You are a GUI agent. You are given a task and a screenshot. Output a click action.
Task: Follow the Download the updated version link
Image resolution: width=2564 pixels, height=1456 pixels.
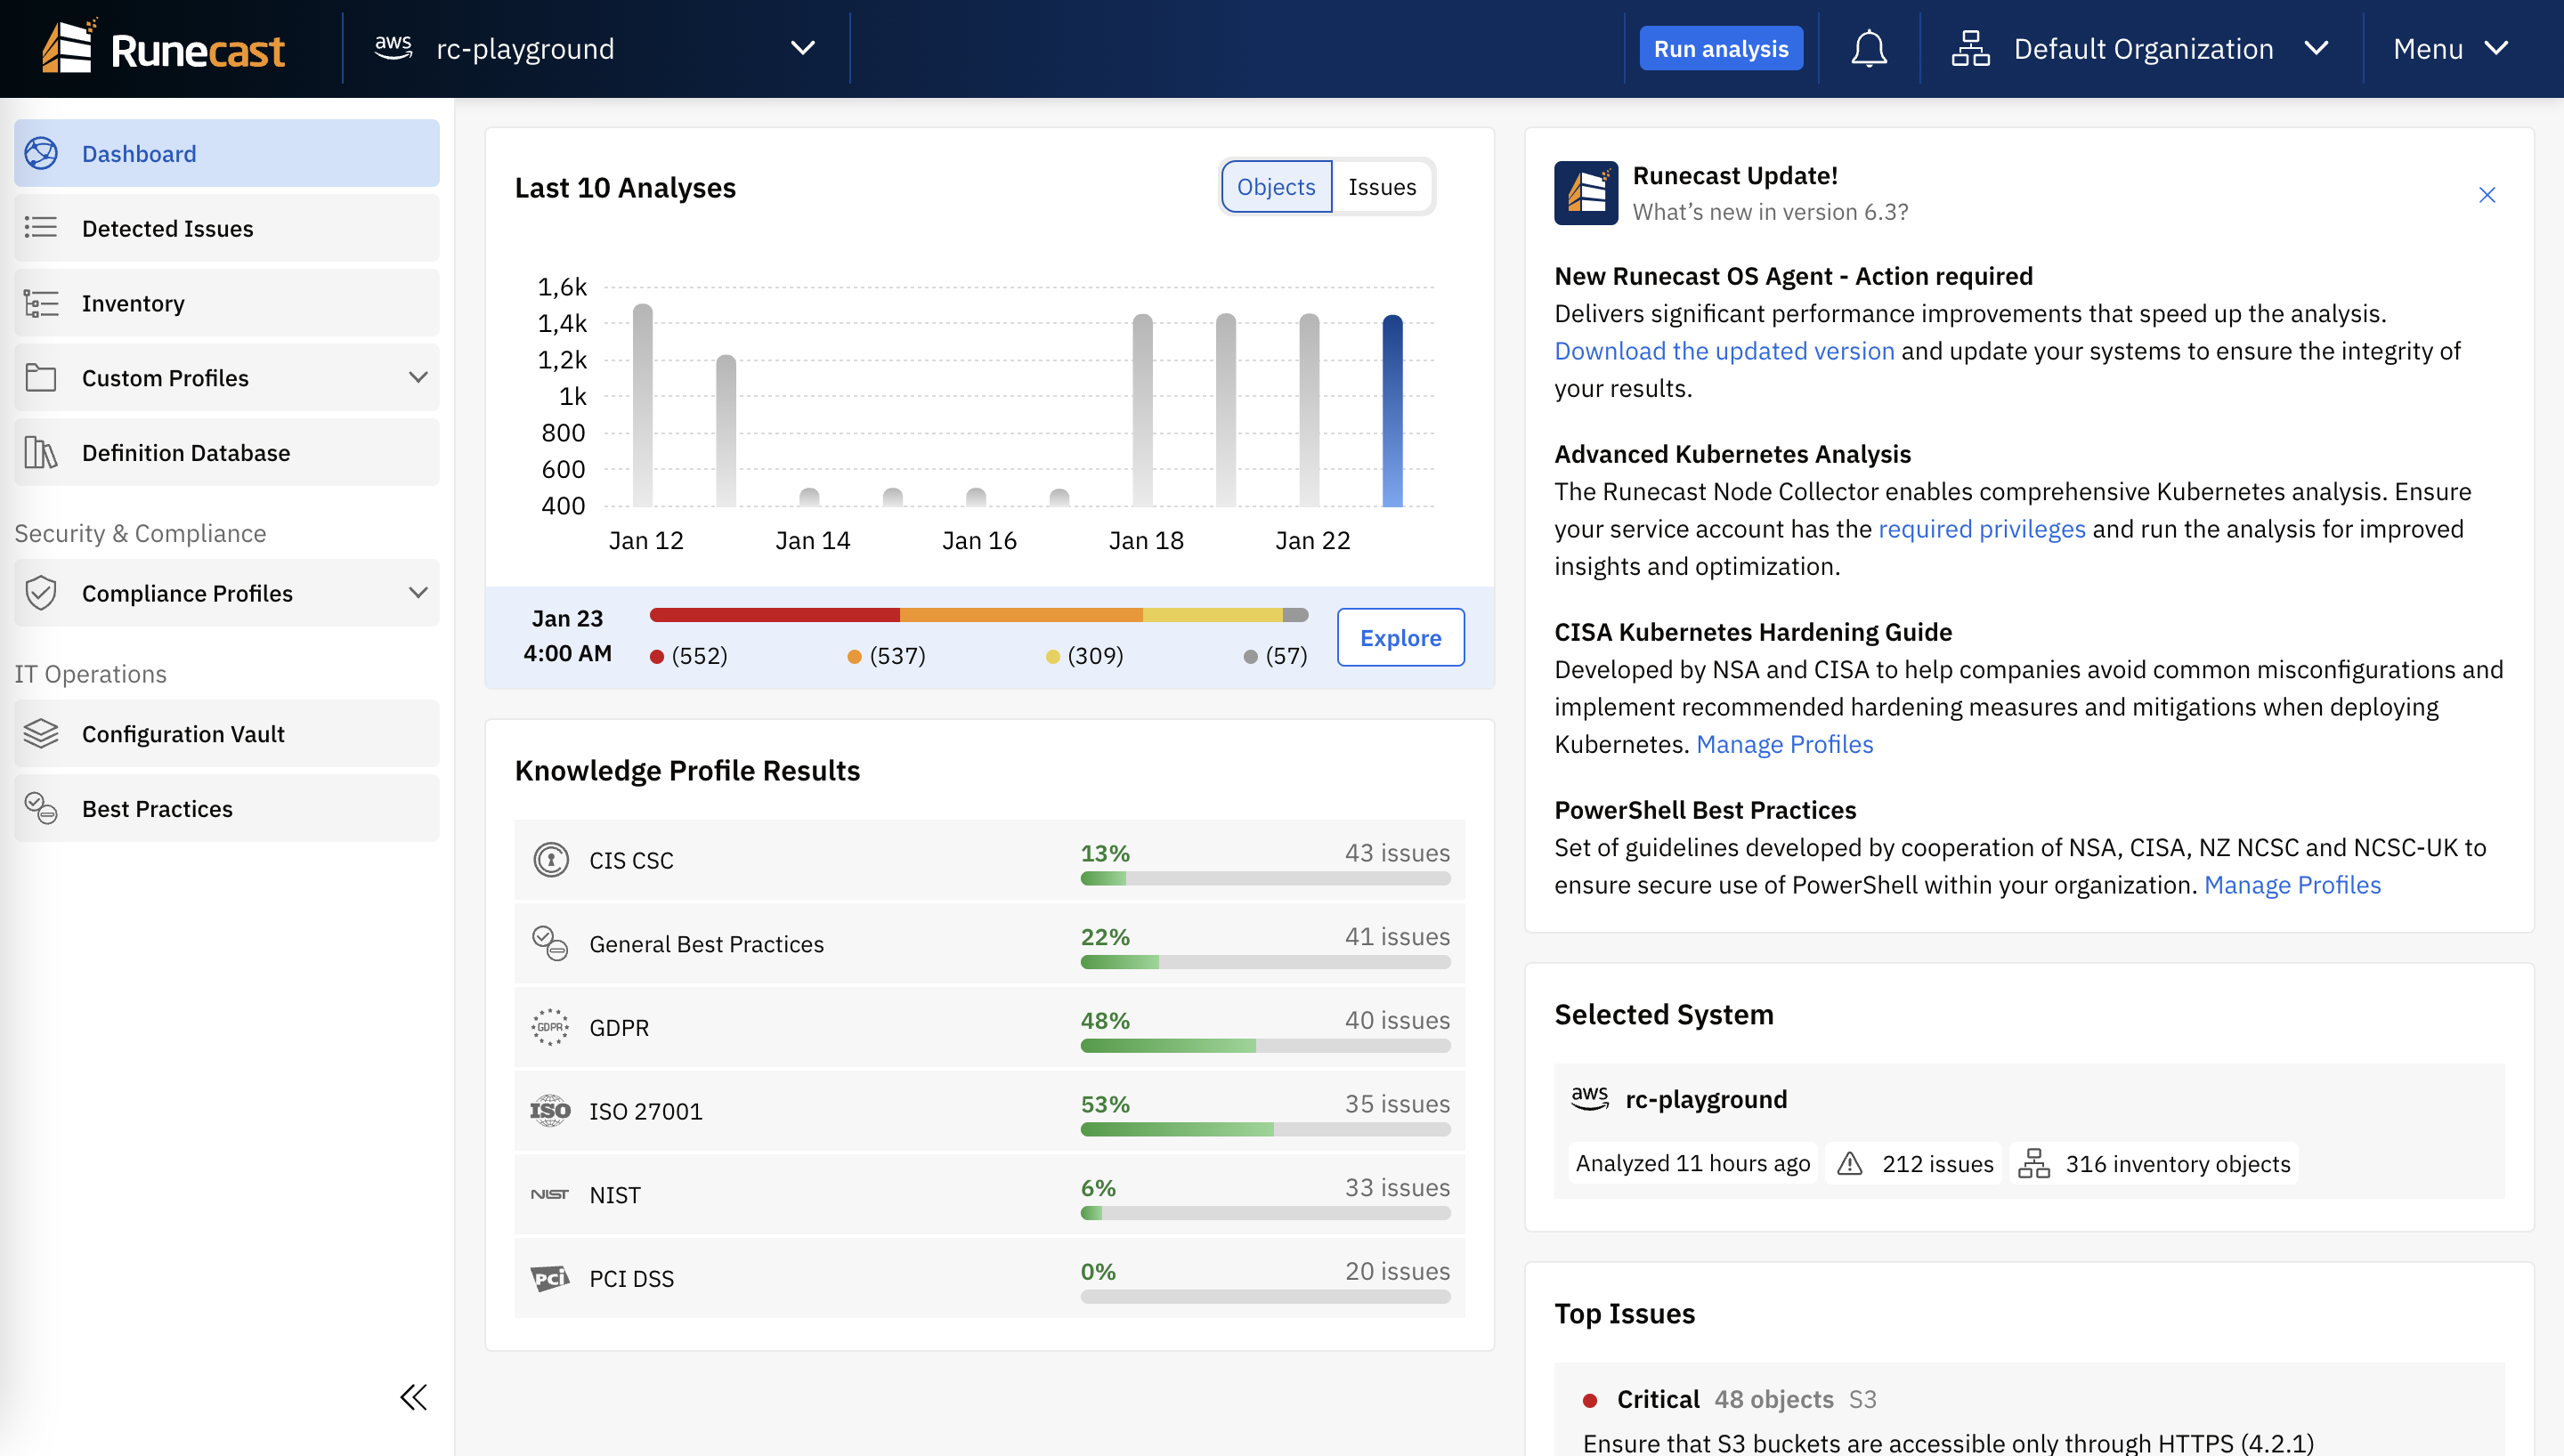[1723, 350]
